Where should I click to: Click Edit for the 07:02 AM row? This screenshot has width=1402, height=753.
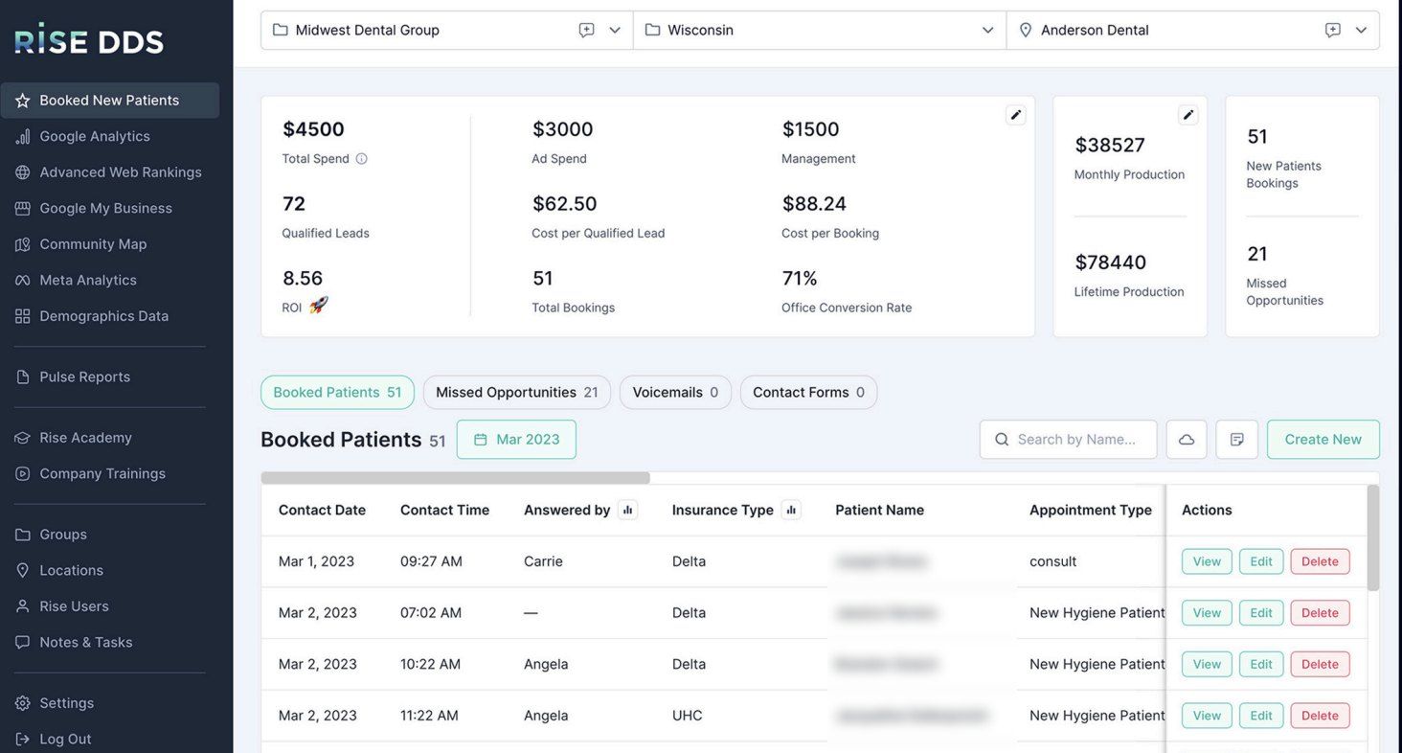(x=1261, y=613)
